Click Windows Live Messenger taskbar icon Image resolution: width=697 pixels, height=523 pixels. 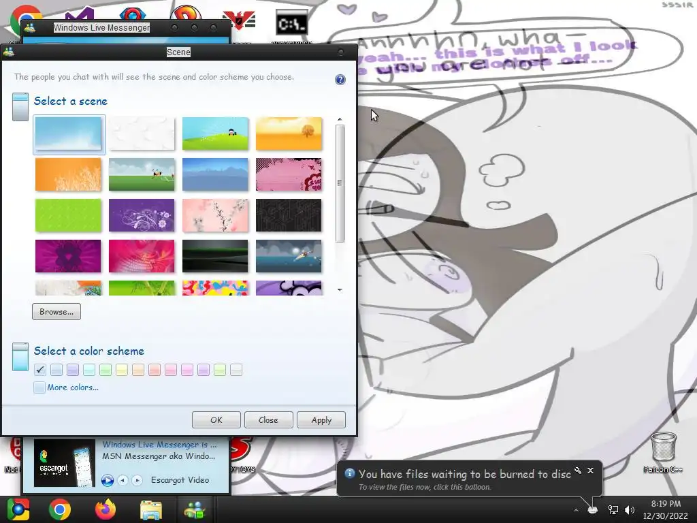tap(194, 509)
